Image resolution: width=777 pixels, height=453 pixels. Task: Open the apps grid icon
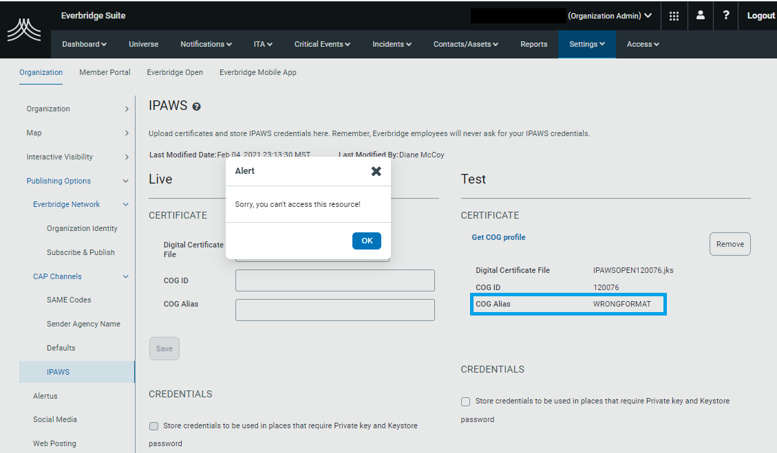click(x=674, y=16)
